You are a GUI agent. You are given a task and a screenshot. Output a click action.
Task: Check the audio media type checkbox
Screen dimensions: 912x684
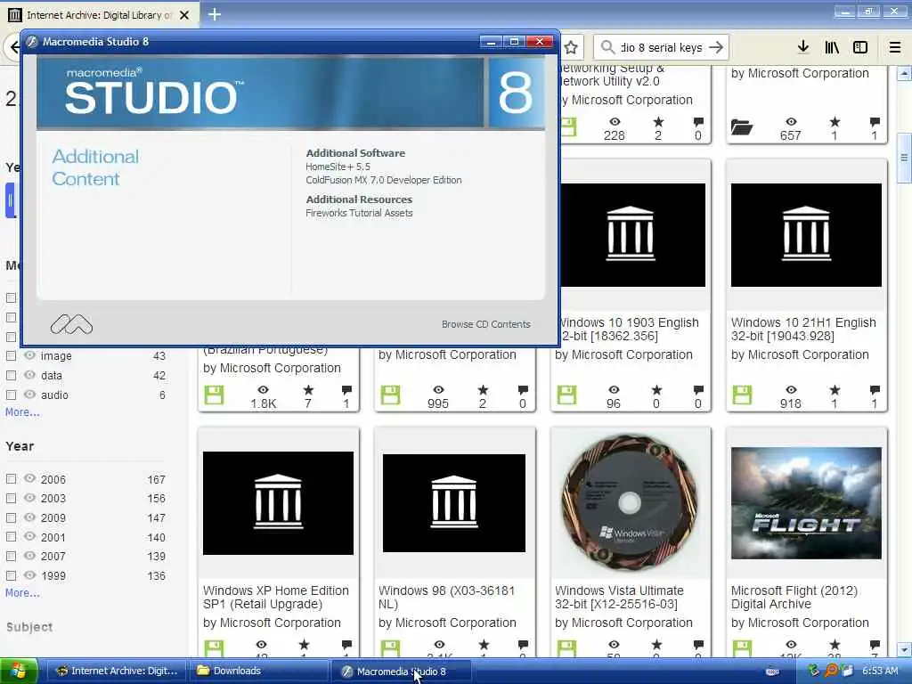11,395
